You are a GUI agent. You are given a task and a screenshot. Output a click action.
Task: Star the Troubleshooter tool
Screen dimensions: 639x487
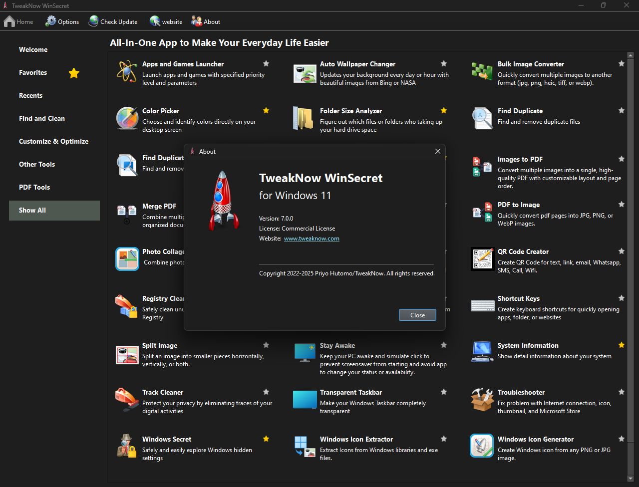click(x=622, y=392)
